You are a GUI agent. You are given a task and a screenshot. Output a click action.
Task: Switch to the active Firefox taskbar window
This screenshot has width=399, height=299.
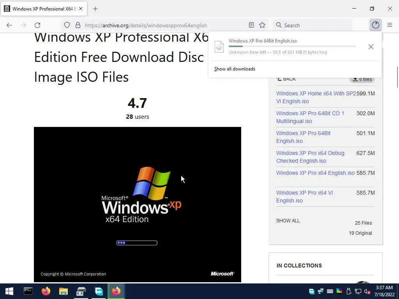pos(116,291)
